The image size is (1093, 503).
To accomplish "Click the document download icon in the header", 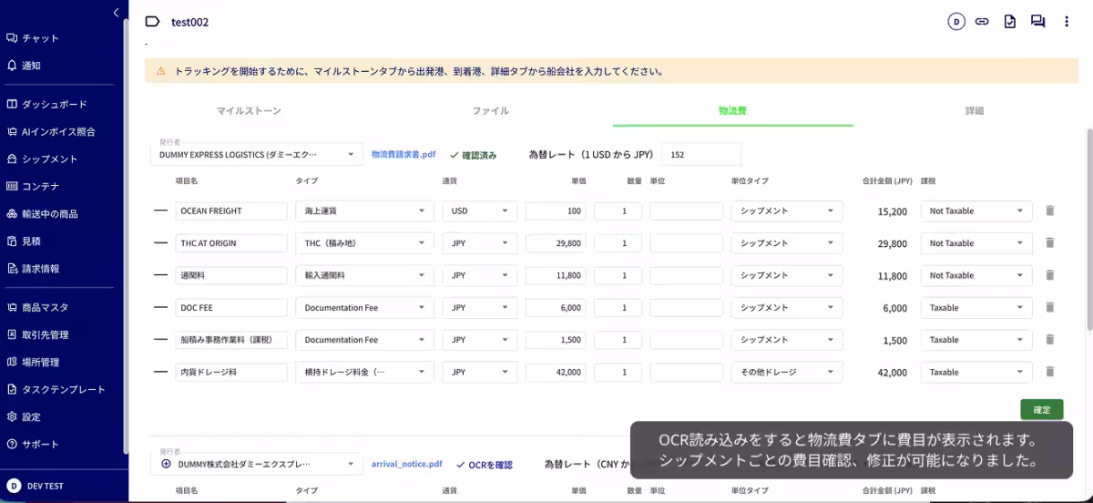I will click(x=1009, y=22).
